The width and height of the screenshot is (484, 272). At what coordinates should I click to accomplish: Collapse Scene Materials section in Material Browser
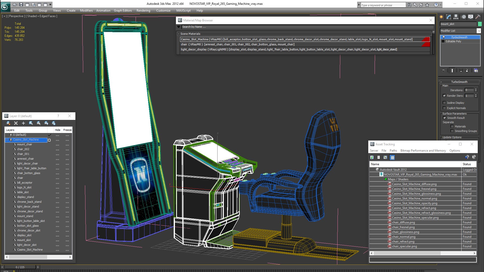pyautogui.click(x=179, y=34)
